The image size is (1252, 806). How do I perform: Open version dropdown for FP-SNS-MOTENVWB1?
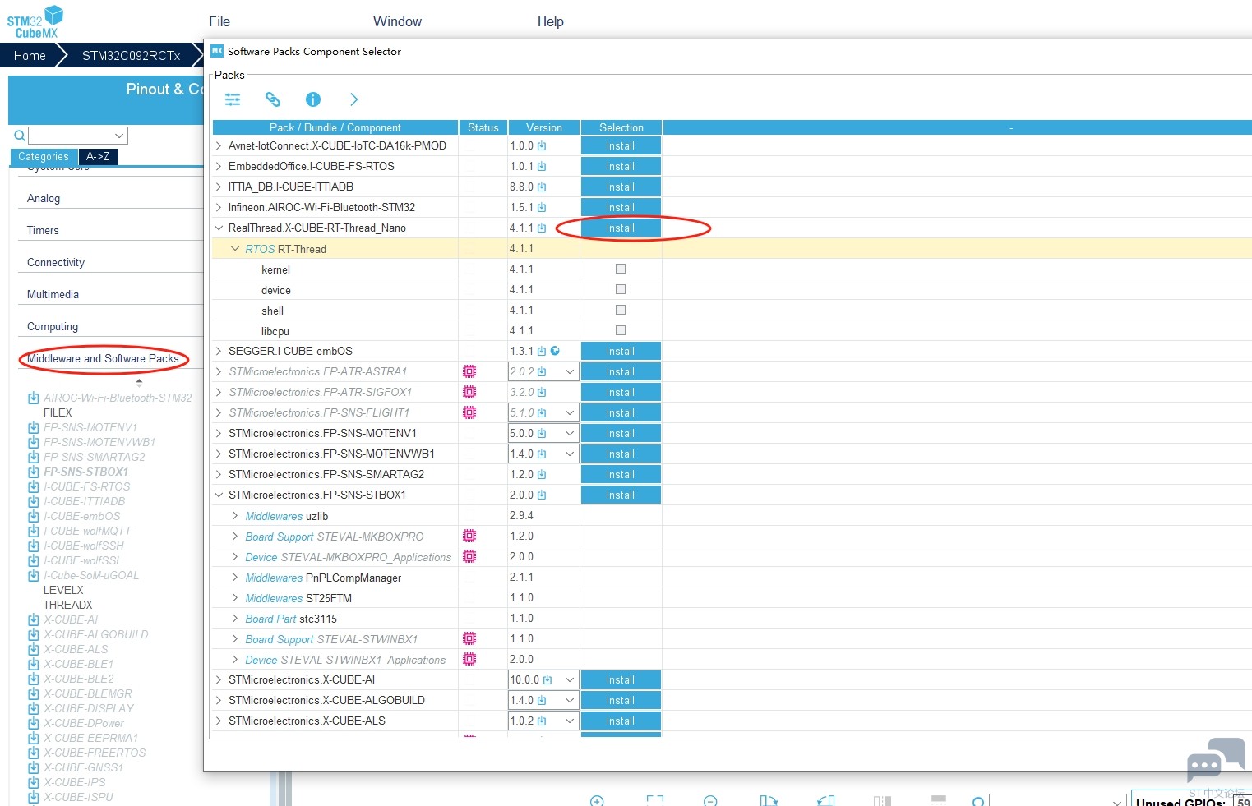pyautogui.click(x=569, y=454)
